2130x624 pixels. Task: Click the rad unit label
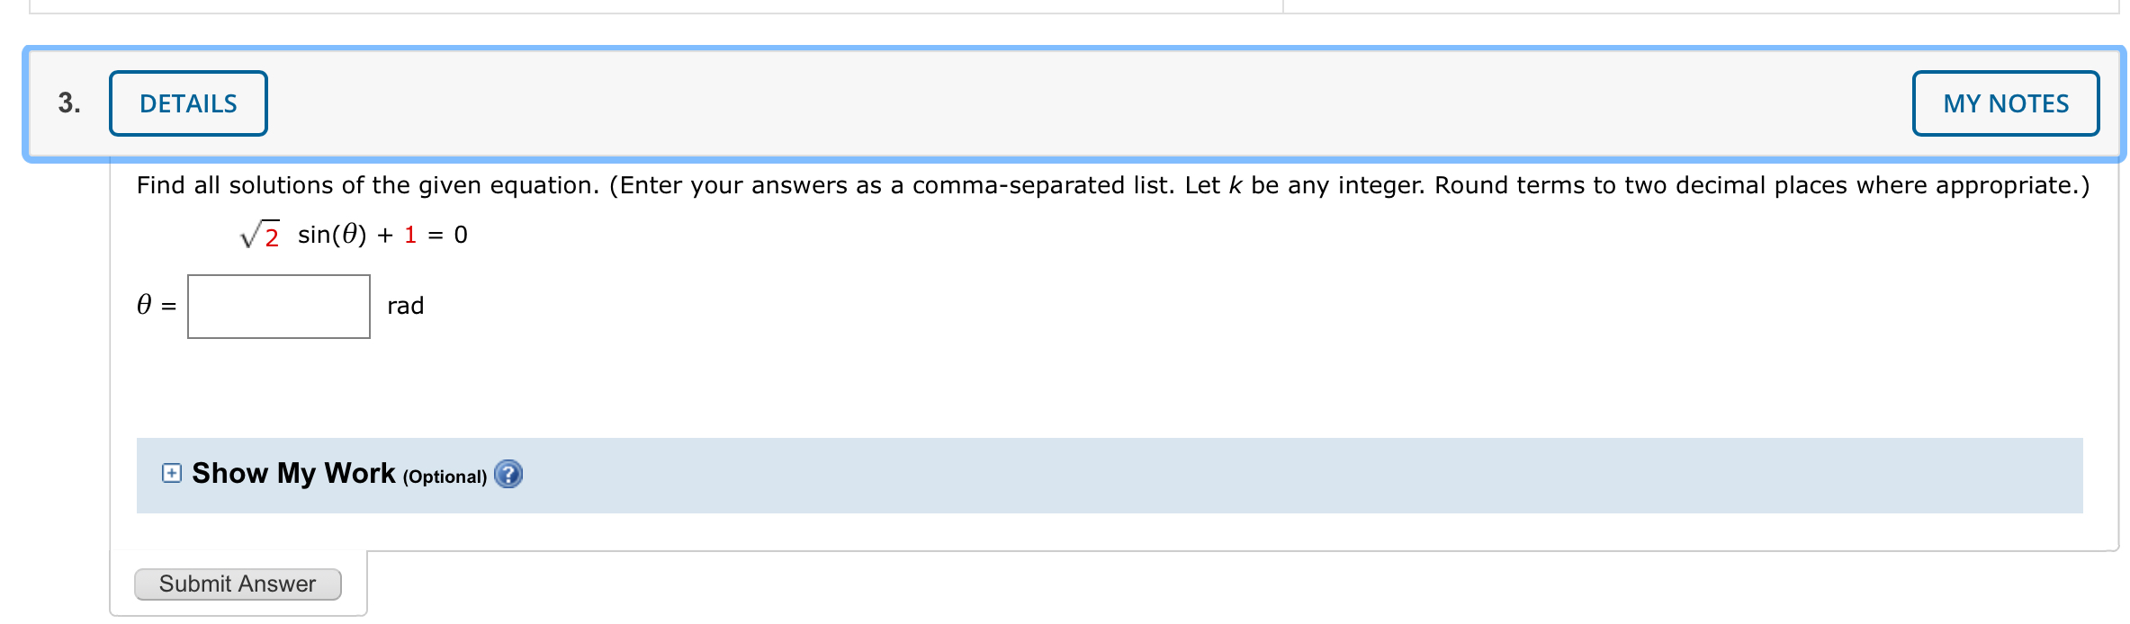pyautogui.click(x=406, y=307)
